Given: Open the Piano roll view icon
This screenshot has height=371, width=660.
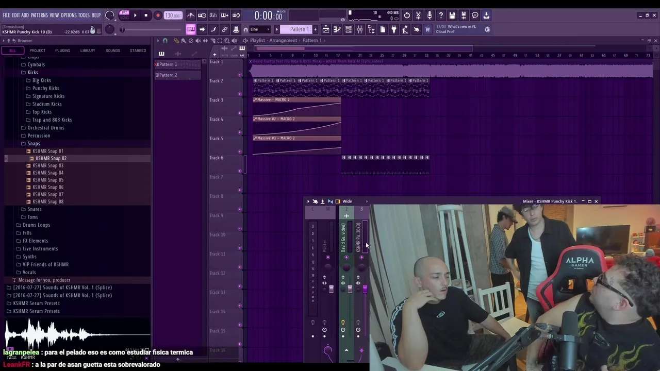Looking at the screenshot, I should (x=337, y=29).
